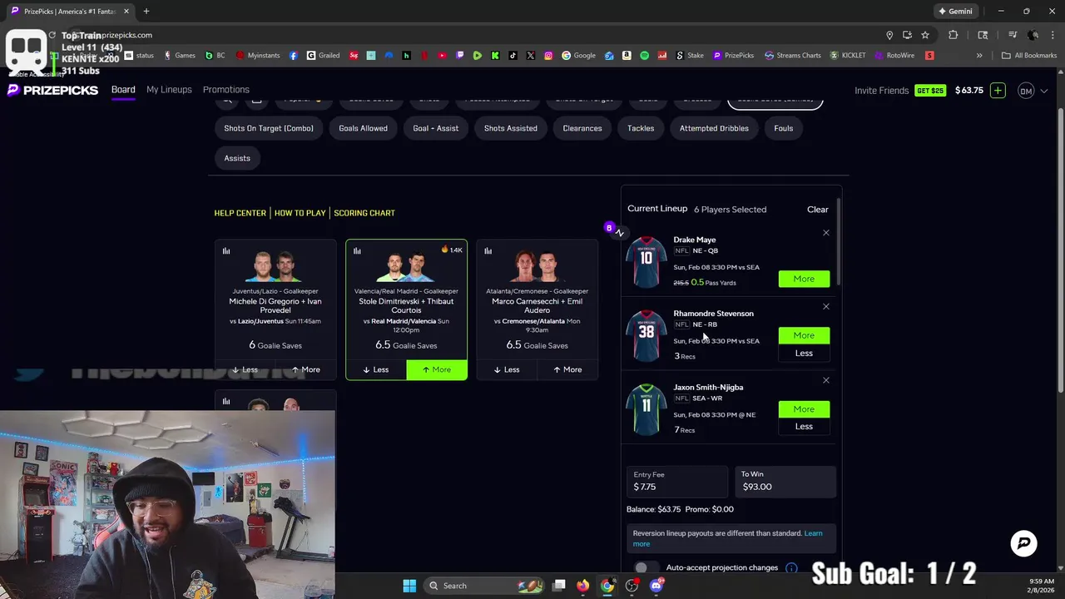This screenshot has height=599, width=1065.
Task: Edit the Entry Fee amount field
Action: tap(676, 481)
